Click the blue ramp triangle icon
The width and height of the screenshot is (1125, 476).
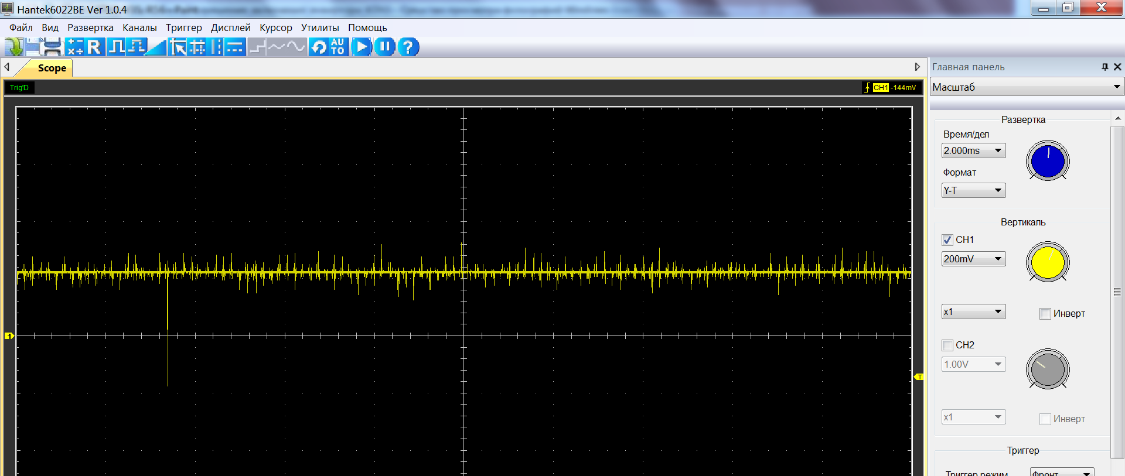(x=156, y=47)
